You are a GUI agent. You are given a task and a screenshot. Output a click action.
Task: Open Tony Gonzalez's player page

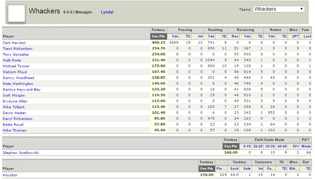click(16, 54)
